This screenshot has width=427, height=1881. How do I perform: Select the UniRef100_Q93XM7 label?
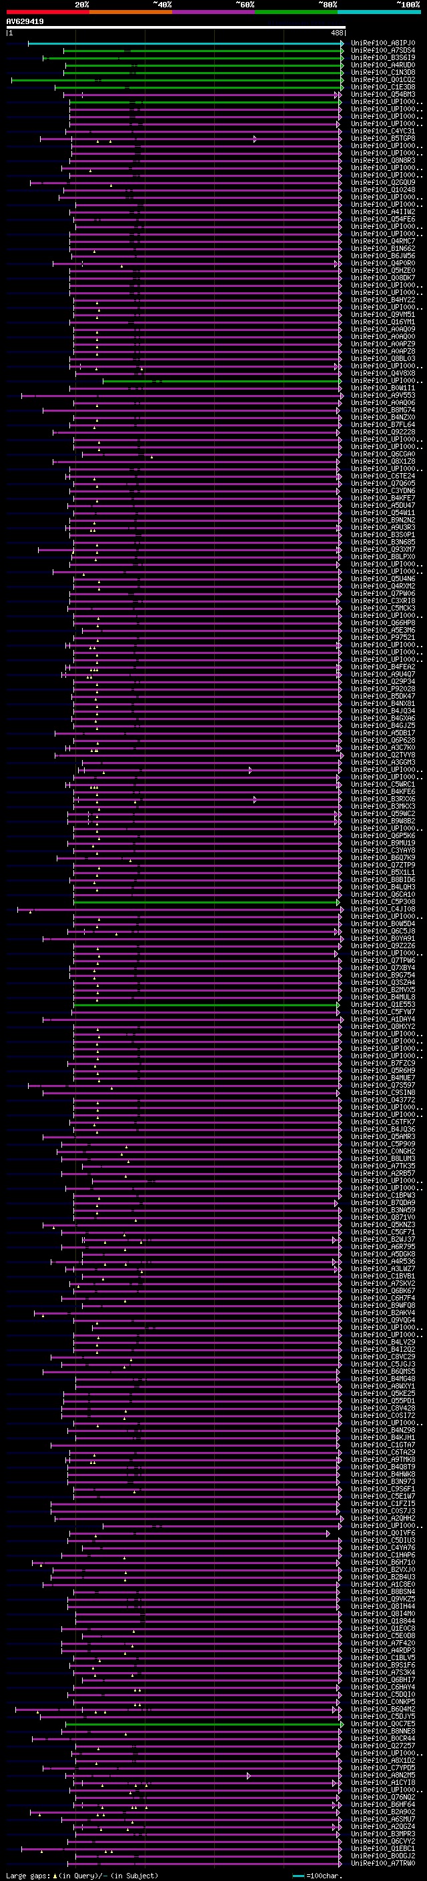[383, 549]
